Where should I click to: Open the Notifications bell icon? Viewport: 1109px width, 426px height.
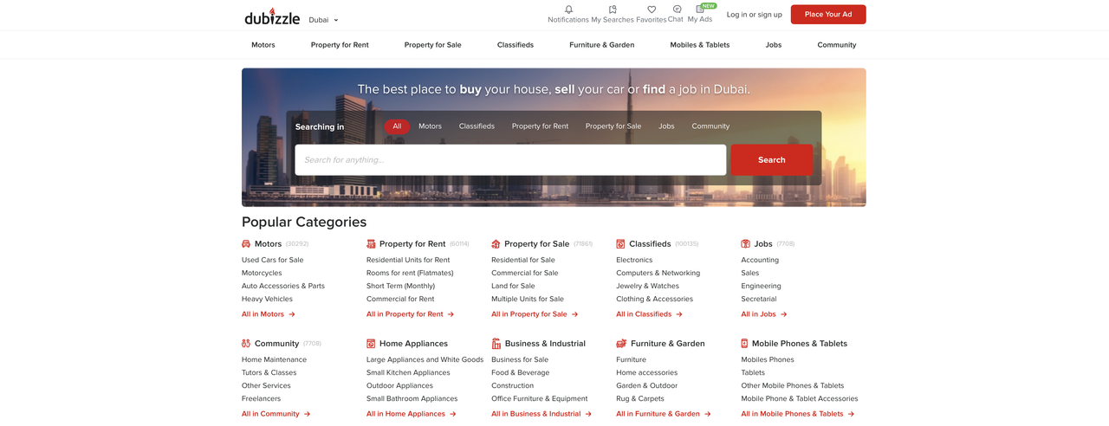coord(568,10)
